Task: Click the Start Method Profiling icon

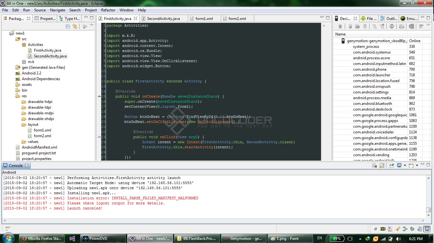Action: (382, 26)
